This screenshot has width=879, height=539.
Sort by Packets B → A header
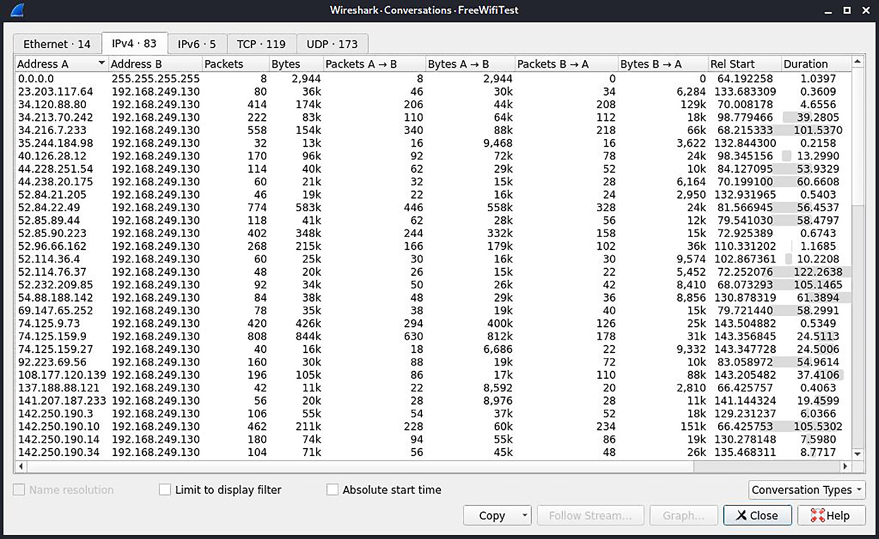click(x=566, y=64)
